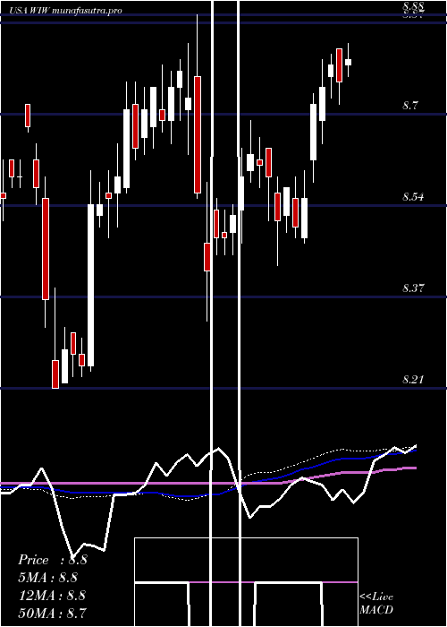Click the 'USA WIW munafasutra.pro' chart title

[x=65, y=11]
